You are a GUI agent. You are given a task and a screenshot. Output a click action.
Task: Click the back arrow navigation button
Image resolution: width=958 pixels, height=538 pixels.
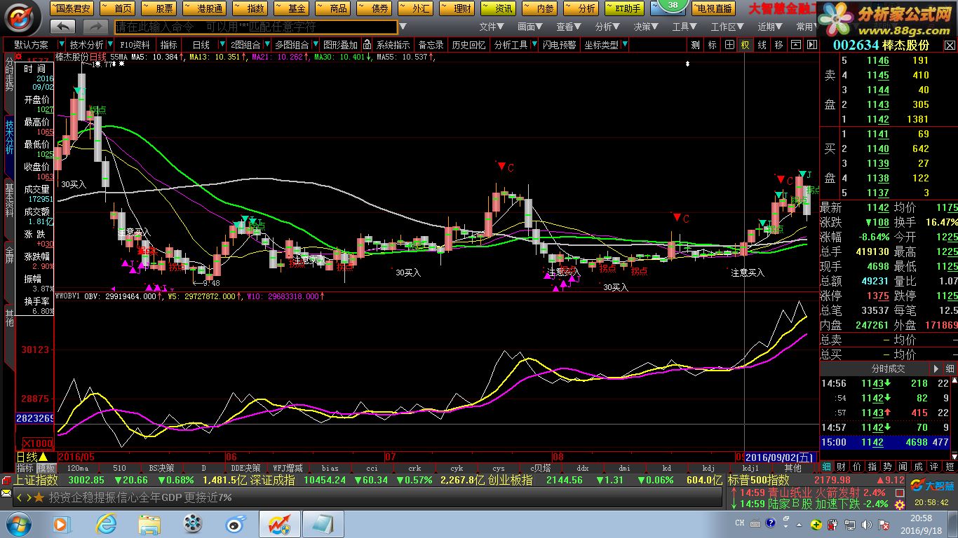[64, 27]
